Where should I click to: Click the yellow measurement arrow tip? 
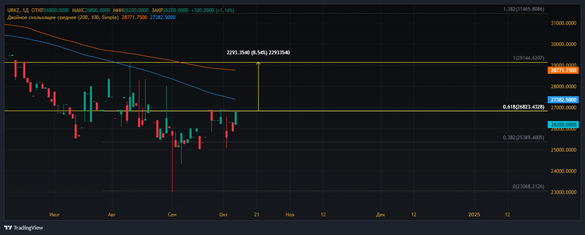258,63
